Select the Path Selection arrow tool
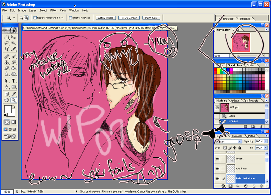The image size is (271, 195). (x=7, y=81)
